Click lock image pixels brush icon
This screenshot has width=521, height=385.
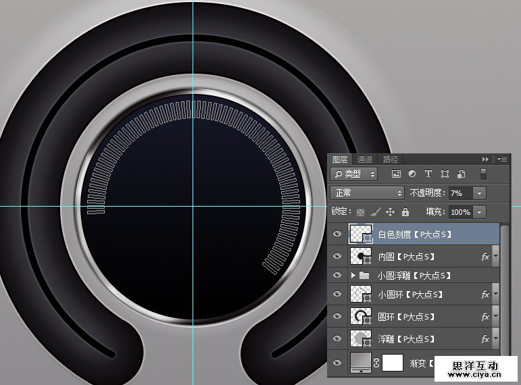tap(375, 212)
